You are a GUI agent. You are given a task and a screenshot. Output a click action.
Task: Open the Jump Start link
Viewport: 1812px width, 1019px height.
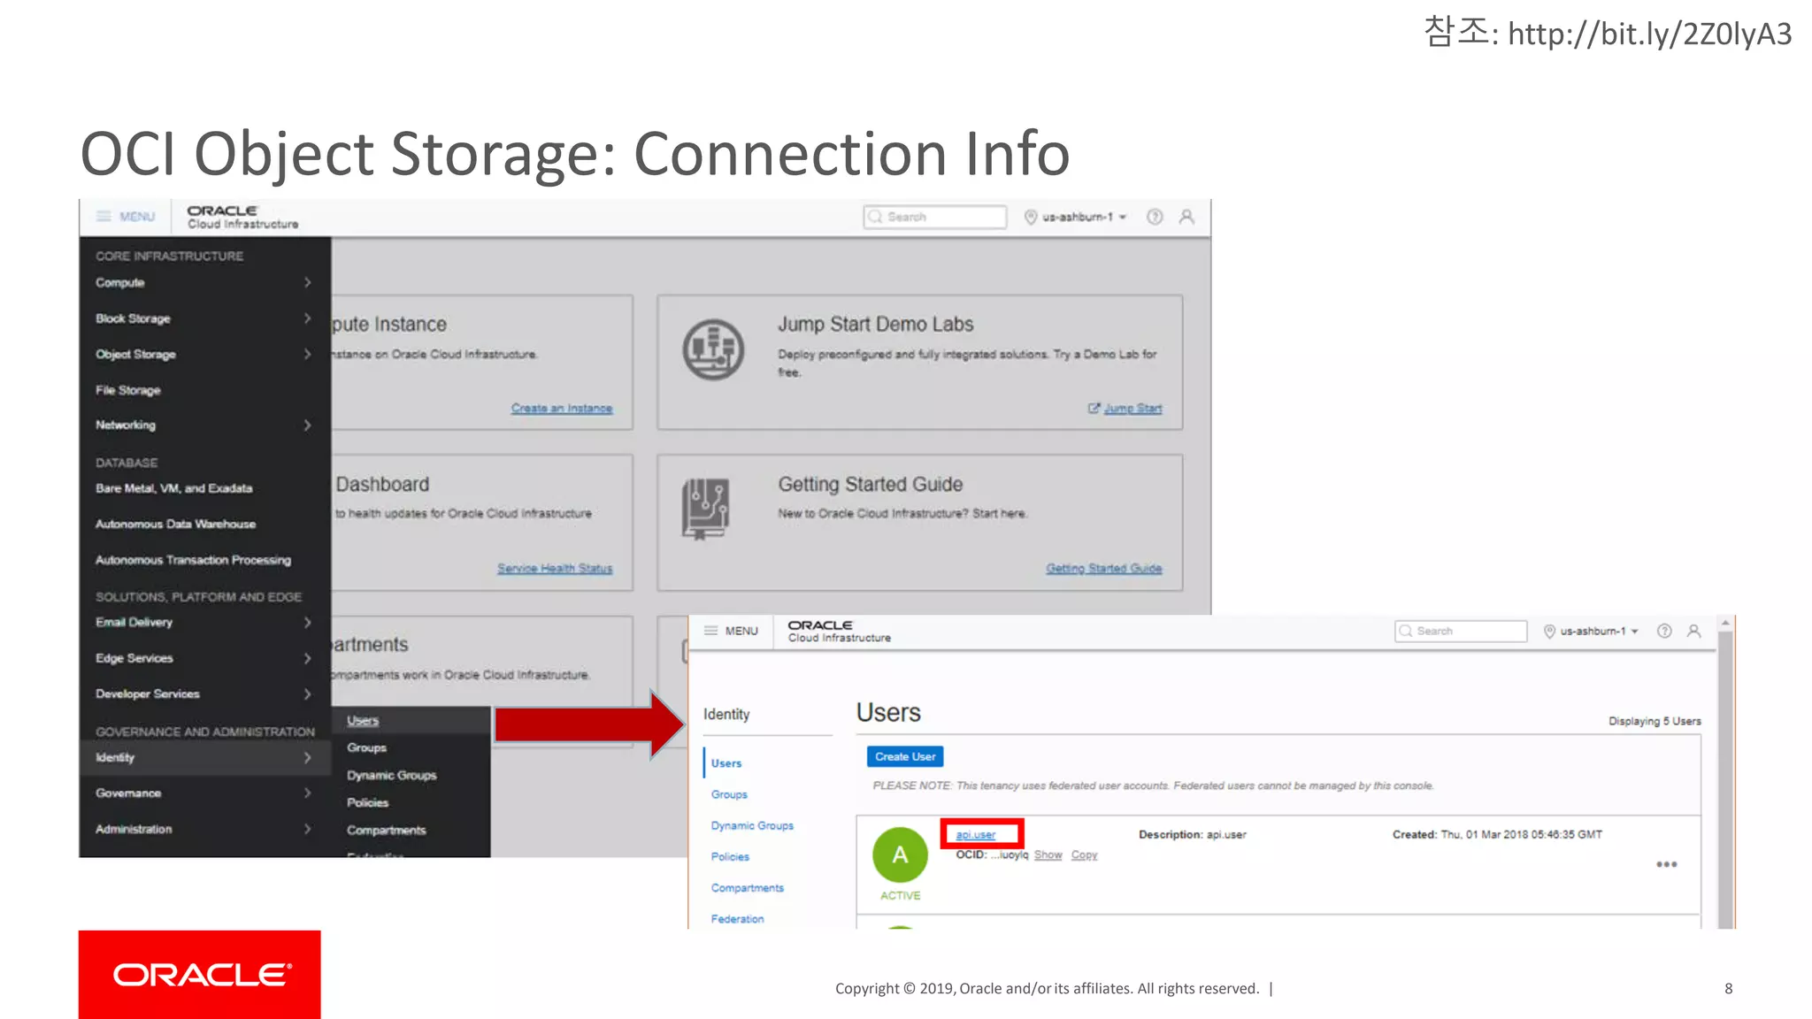coord(1132,408)
